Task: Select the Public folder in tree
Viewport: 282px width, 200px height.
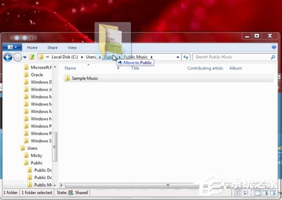Action: click(x=37, y=163)
